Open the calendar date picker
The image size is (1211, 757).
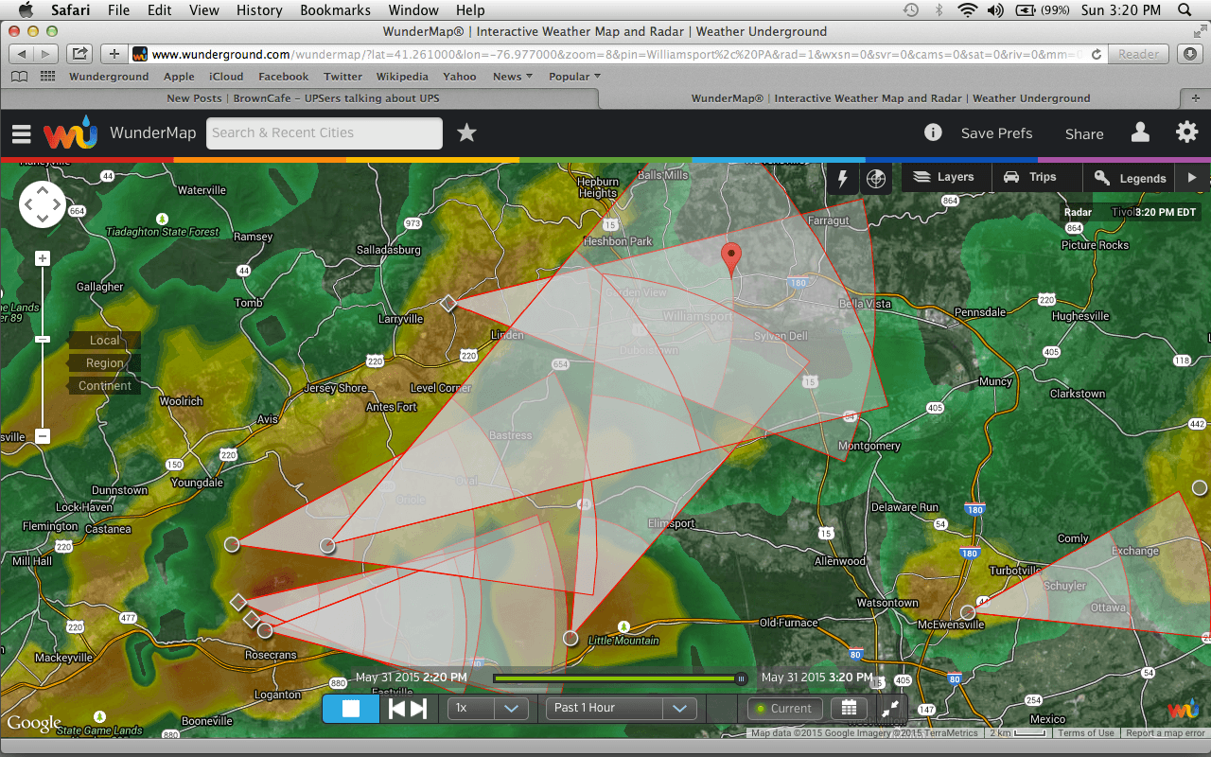pyautogui.click(x=849, y=708)
